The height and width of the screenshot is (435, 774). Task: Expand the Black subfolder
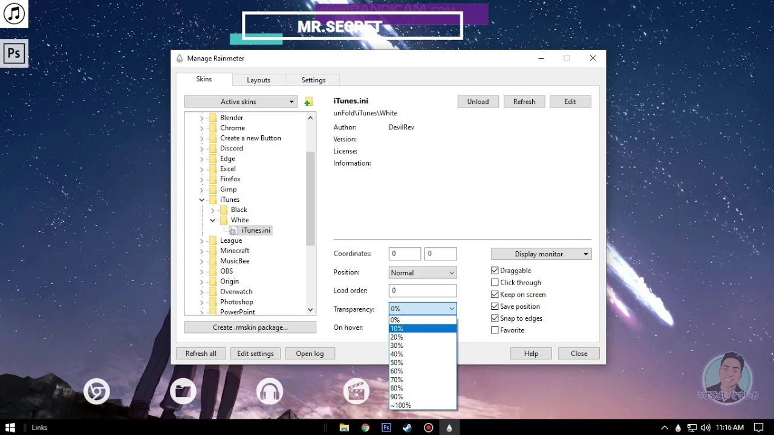coord(213,210)
